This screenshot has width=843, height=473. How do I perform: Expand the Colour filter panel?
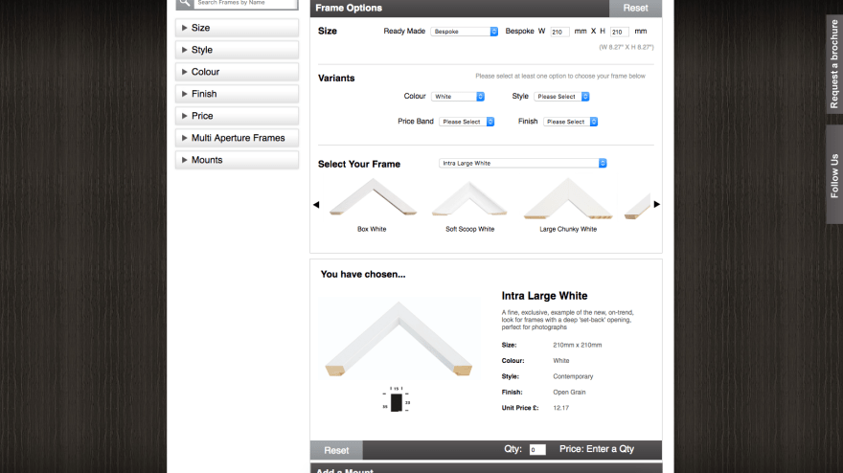click(x=237, y=72)
